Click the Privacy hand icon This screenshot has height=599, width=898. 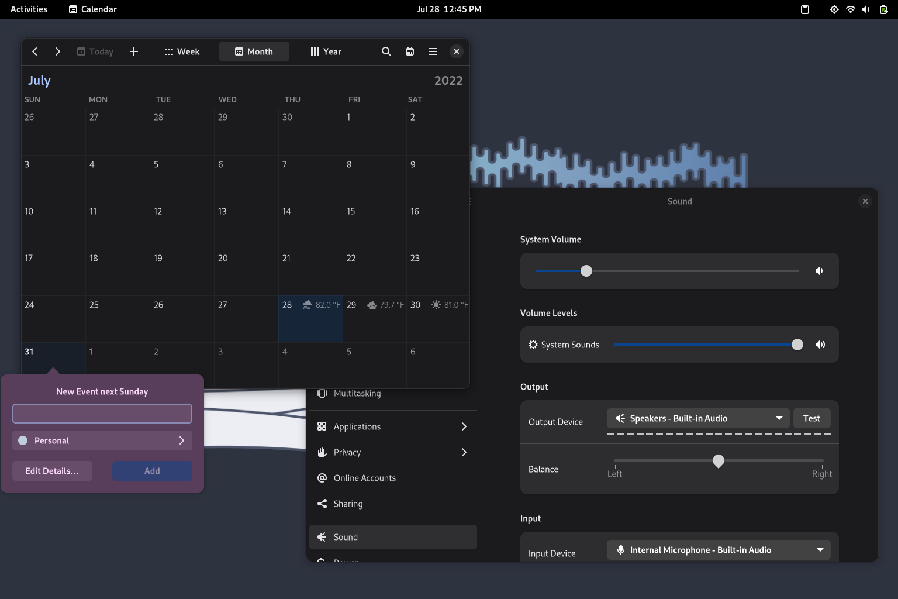[x=322, y=452]
